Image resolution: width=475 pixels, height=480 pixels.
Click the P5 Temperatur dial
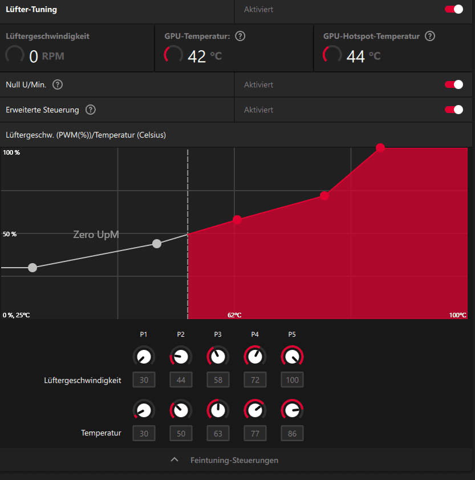click(292, 410)
